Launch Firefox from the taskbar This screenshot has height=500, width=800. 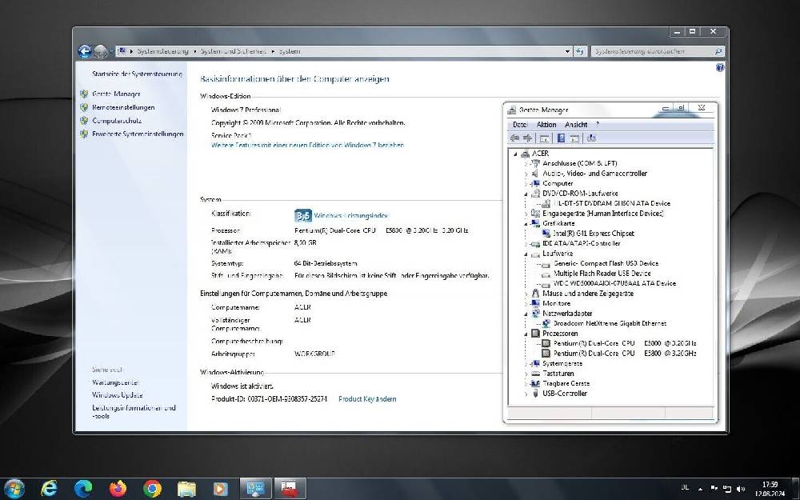pos(118,488)
